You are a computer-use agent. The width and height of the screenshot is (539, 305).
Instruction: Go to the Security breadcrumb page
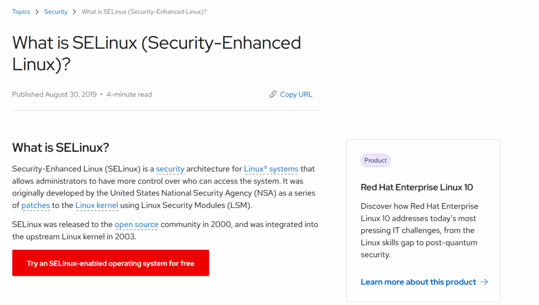click(x=56, y=12)
